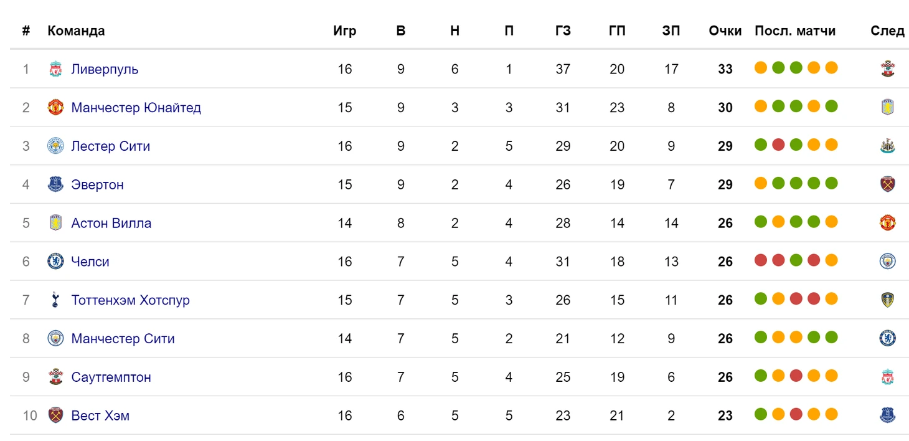Screen dimensions: 909x441
Task: Click Tottenham cockerel crest beside Тоттенхэм Хотспур
Action: (56, 300)
